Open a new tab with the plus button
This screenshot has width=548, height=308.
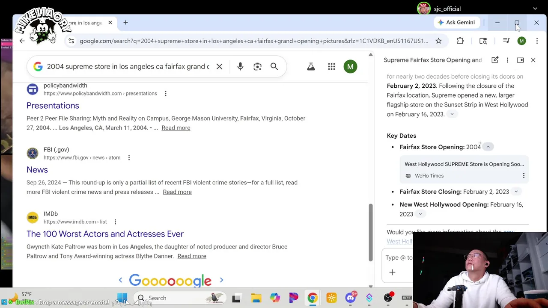(x=125, y=22)
